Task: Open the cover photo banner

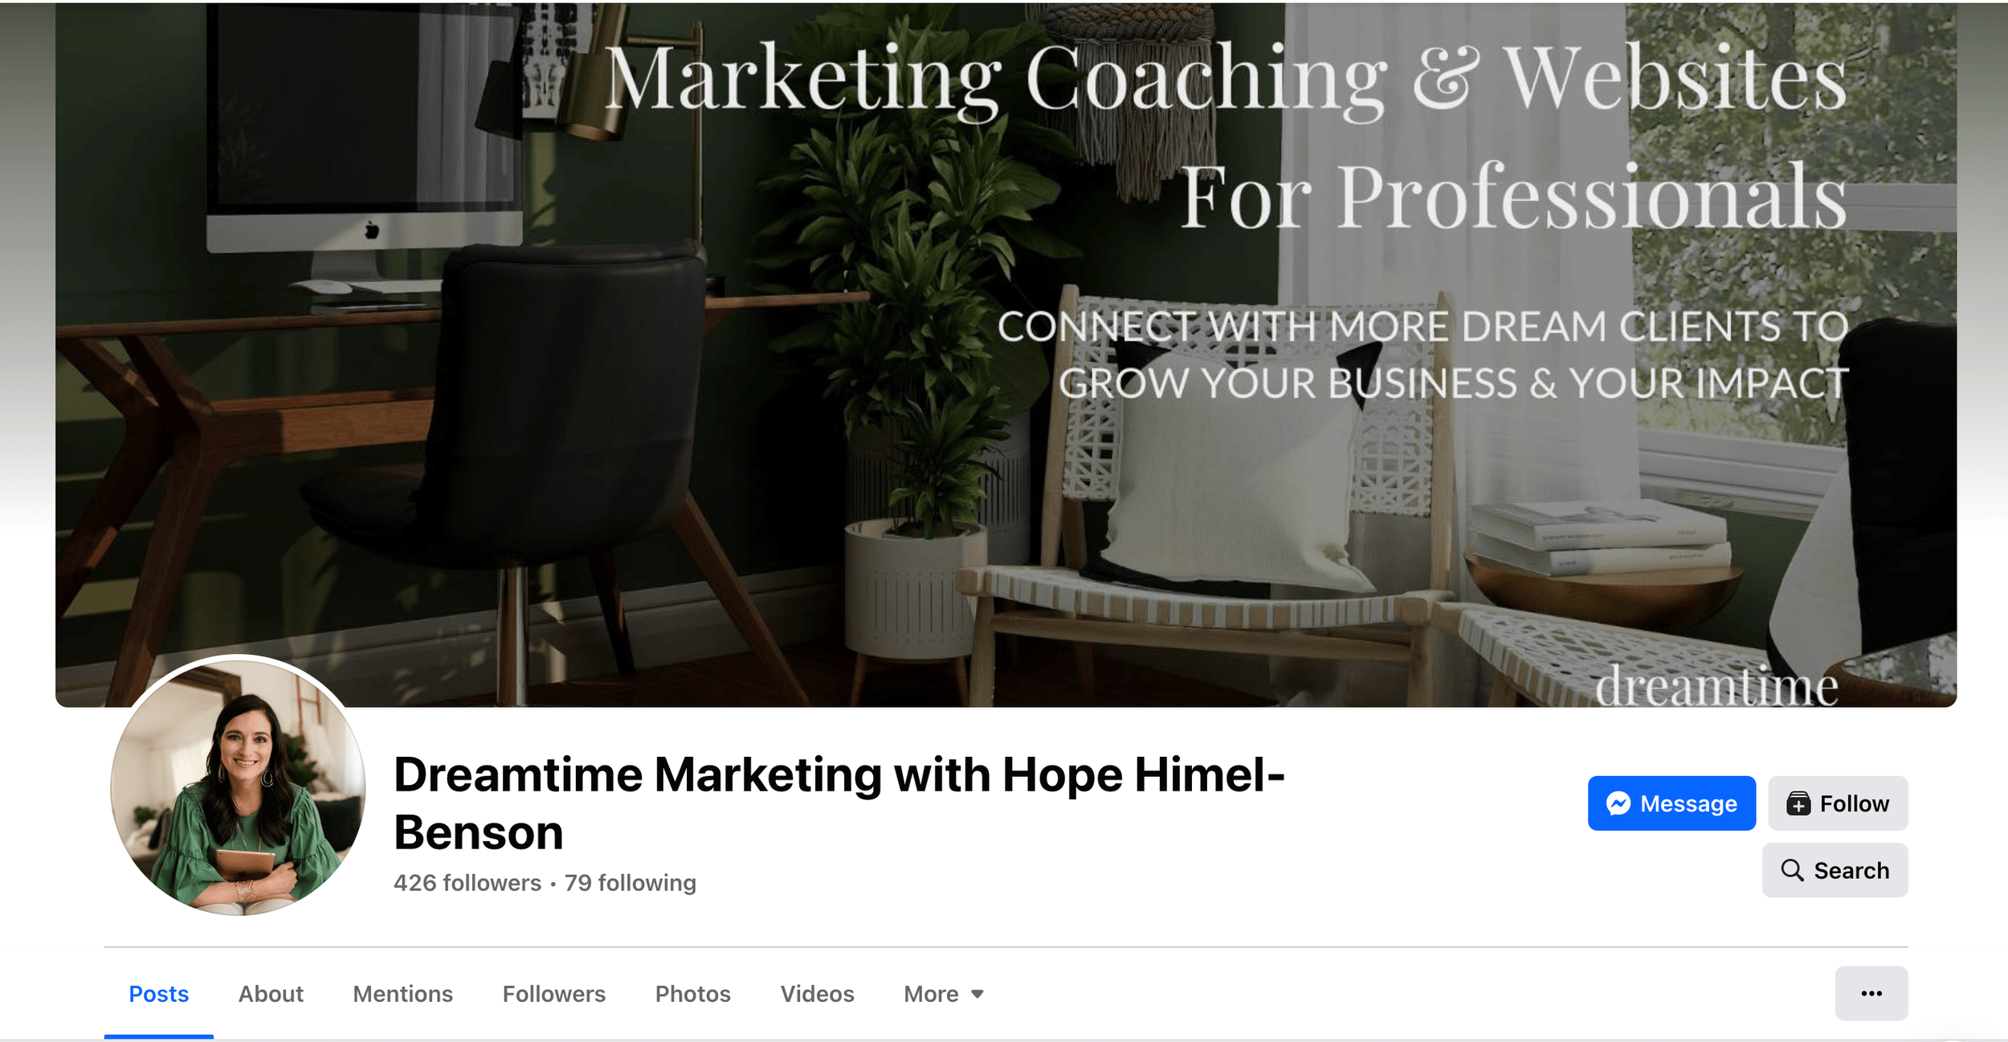Action: [x=1005, y=354]
